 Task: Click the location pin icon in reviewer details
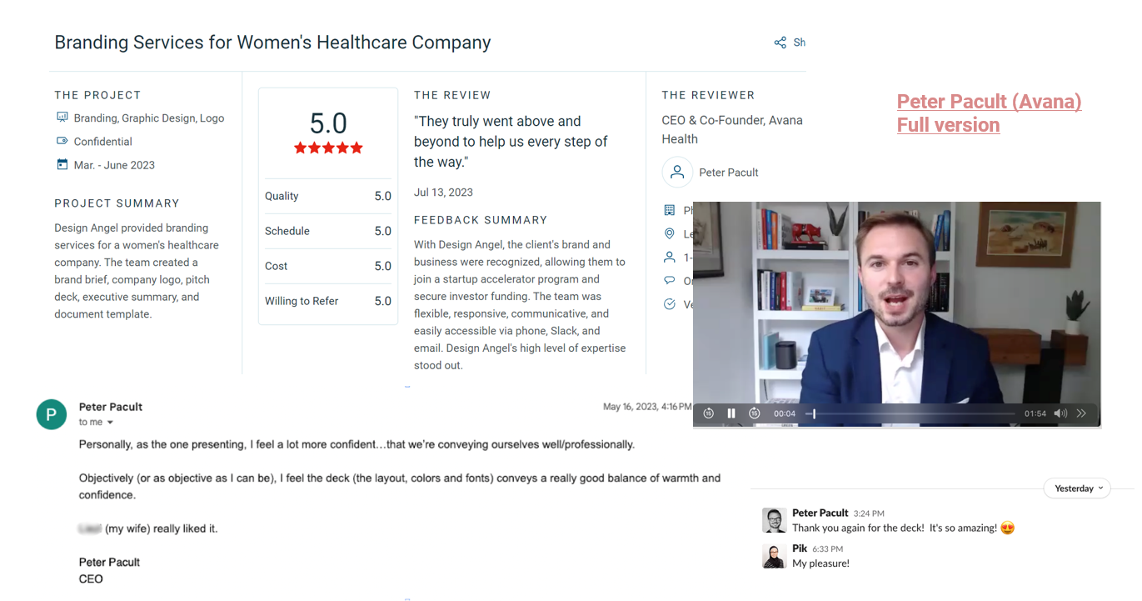point(669,233)
